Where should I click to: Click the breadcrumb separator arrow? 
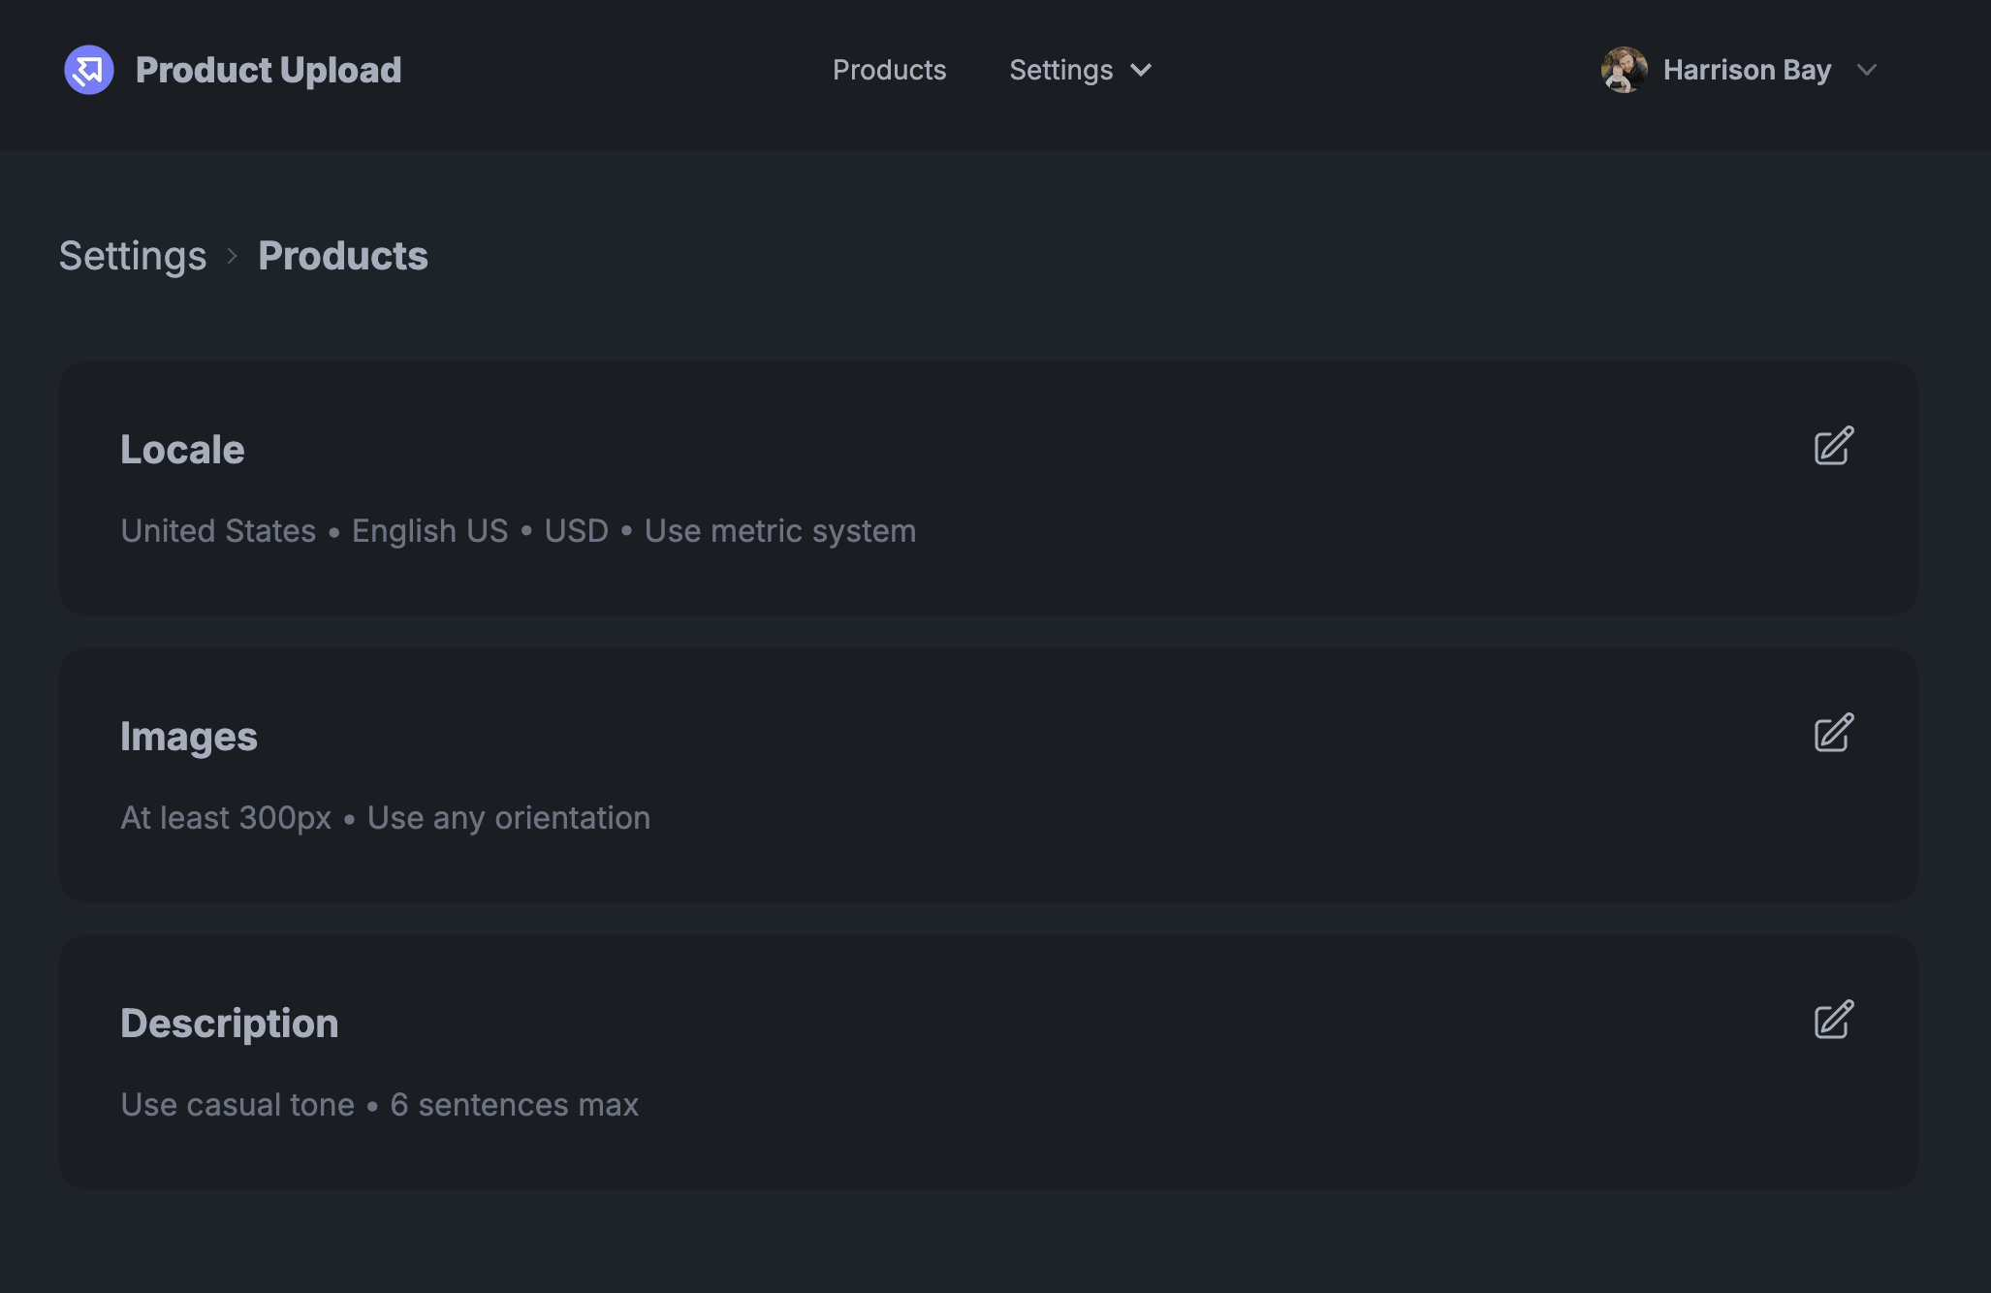click(233, 256)
